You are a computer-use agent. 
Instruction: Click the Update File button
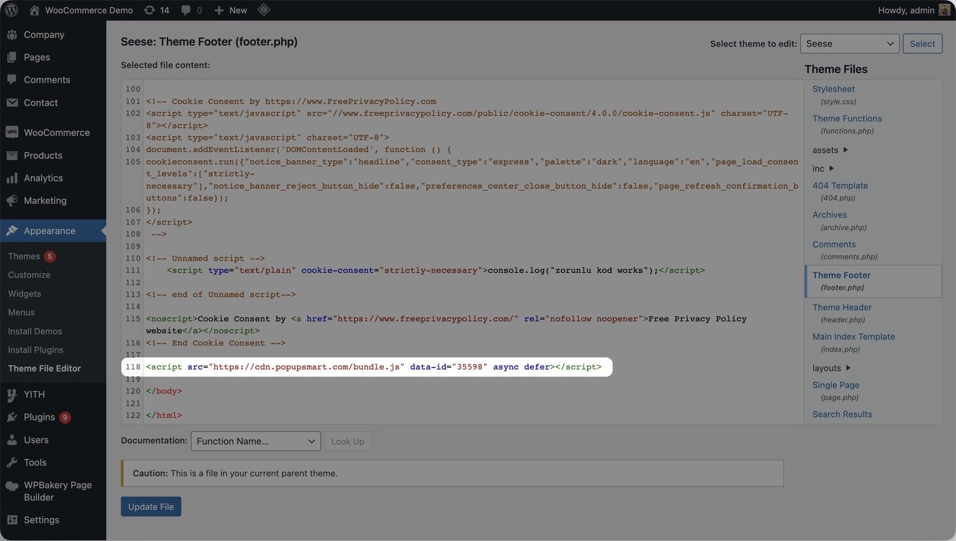click(151, 507)
